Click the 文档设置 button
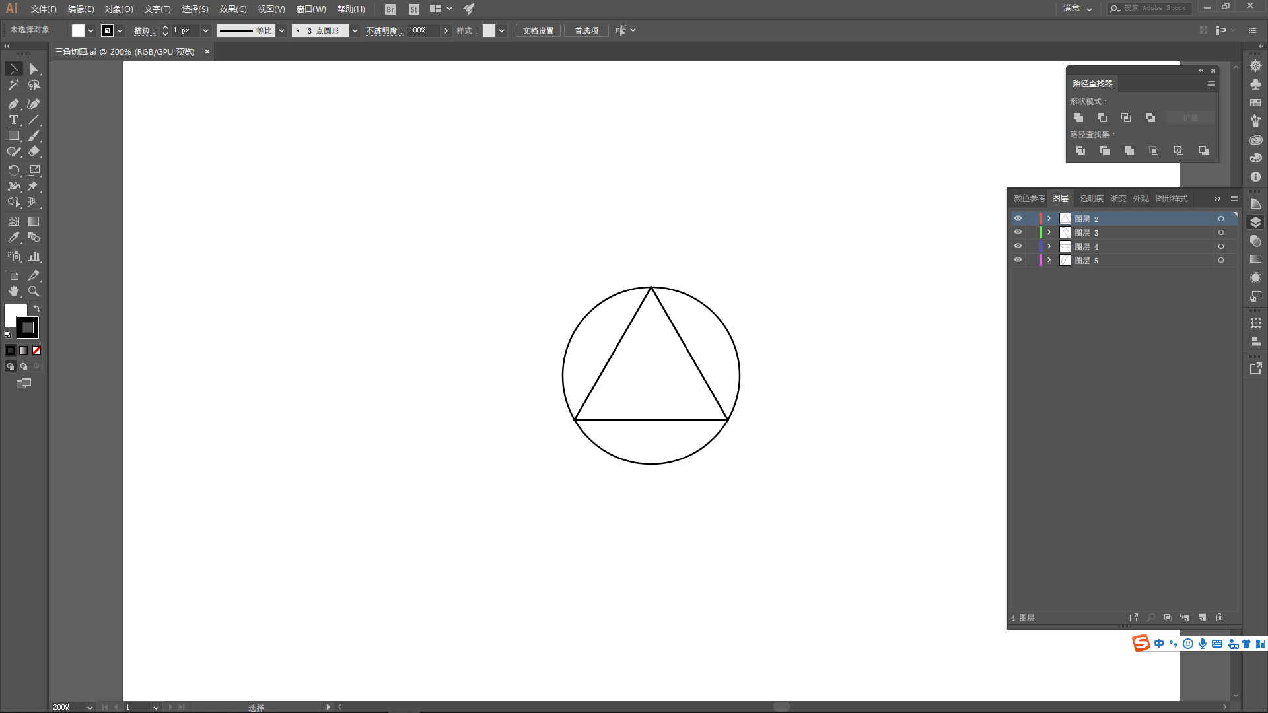1268x713 pixels. [538, 30]
